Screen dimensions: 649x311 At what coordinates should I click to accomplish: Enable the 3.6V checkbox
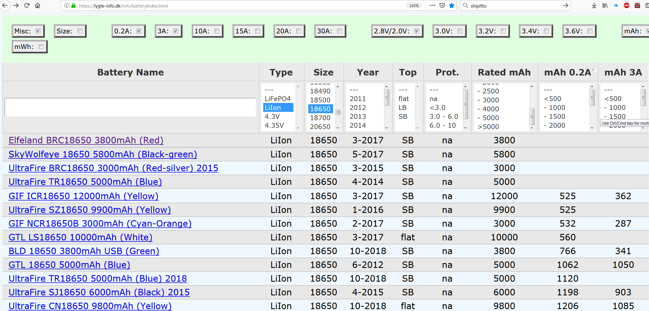(x=590, y=31)
